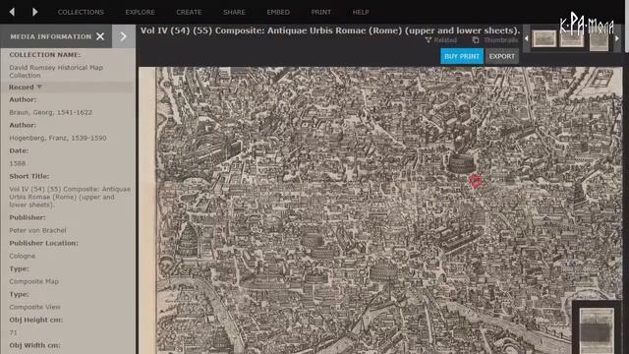629x354 pixels.
Task: Click the Thumbnails grid icon
Action: click(x=476, y=40)
